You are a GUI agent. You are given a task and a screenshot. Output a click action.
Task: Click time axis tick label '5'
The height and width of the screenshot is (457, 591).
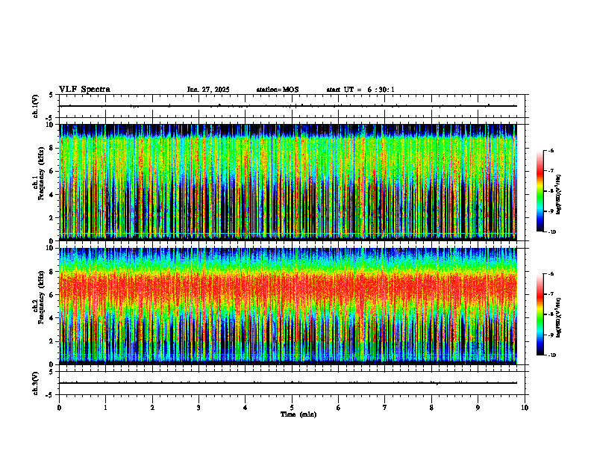point(292,408)
